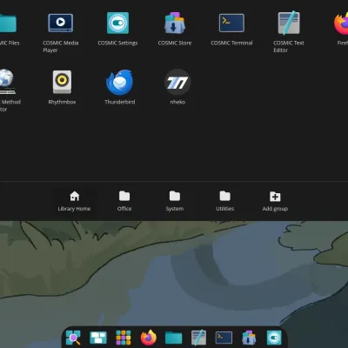Click the "nheko" label text

(177, 102)
